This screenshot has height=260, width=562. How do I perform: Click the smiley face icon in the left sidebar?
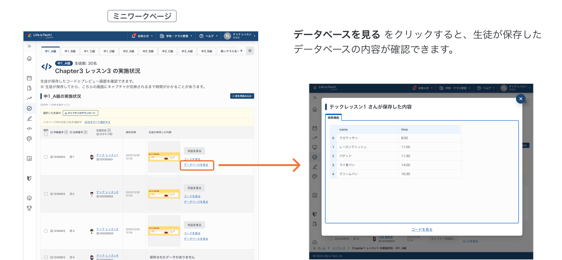coord(29,198)
